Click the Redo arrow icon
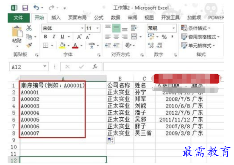 [x=52, y=8]
